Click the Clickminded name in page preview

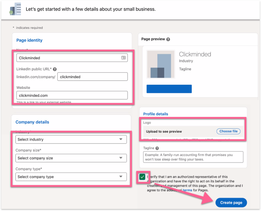(x=195, y=54)
